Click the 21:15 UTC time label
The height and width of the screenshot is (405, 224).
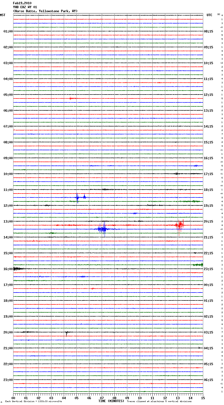(x=208, y=237)
